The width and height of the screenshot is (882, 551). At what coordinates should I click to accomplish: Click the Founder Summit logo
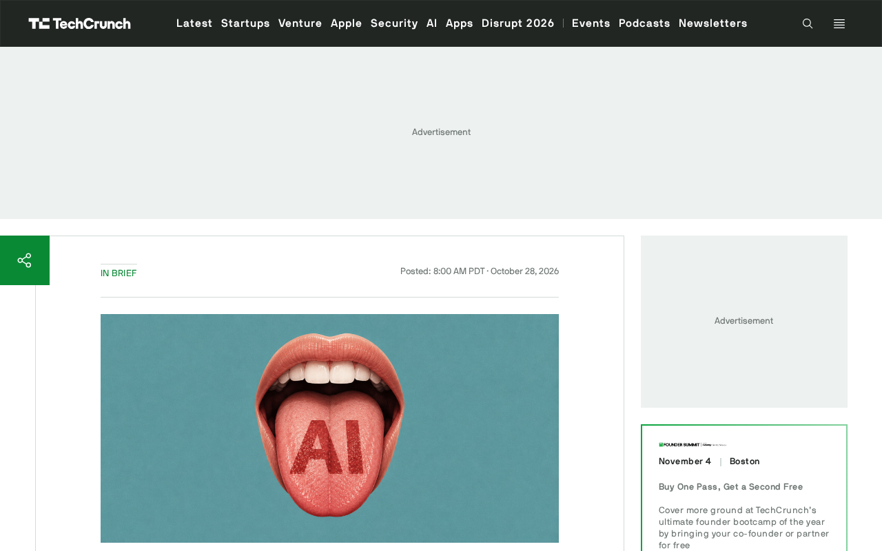693,445
